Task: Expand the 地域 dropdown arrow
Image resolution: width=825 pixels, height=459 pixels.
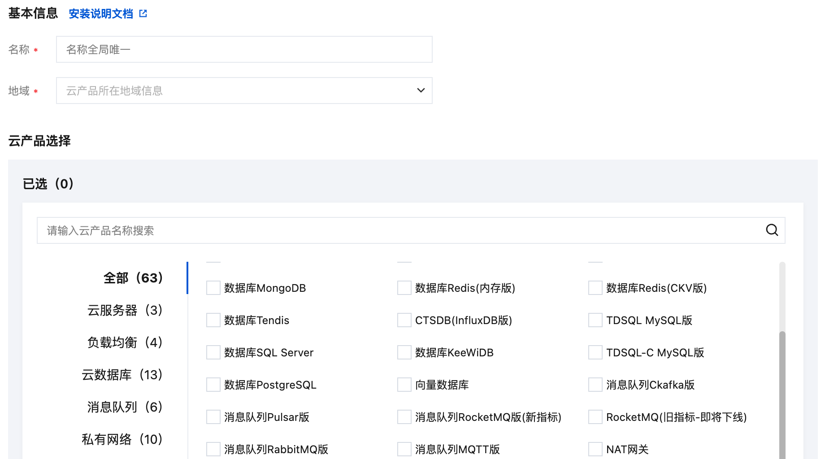Action: tap(421, 91)
